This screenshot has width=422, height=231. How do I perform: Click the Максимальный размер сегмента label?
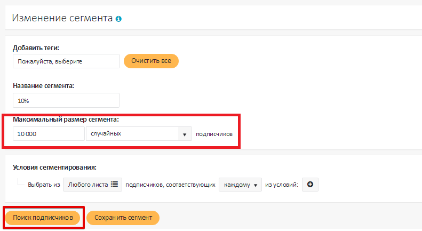tap(66, 119)
